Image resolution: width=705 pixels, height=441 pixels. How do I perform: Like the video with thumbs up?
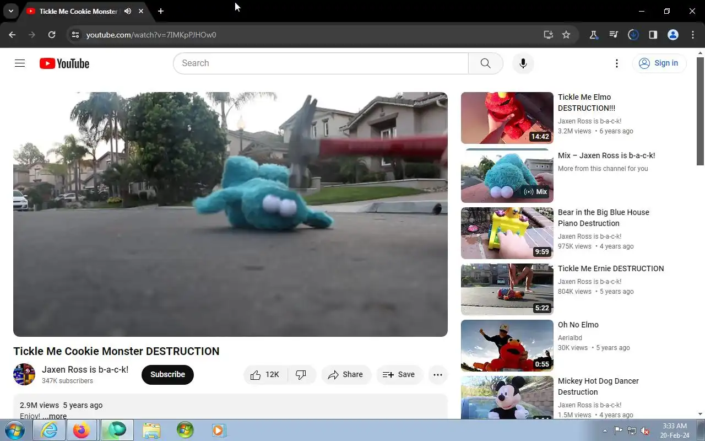pos(265,374)
